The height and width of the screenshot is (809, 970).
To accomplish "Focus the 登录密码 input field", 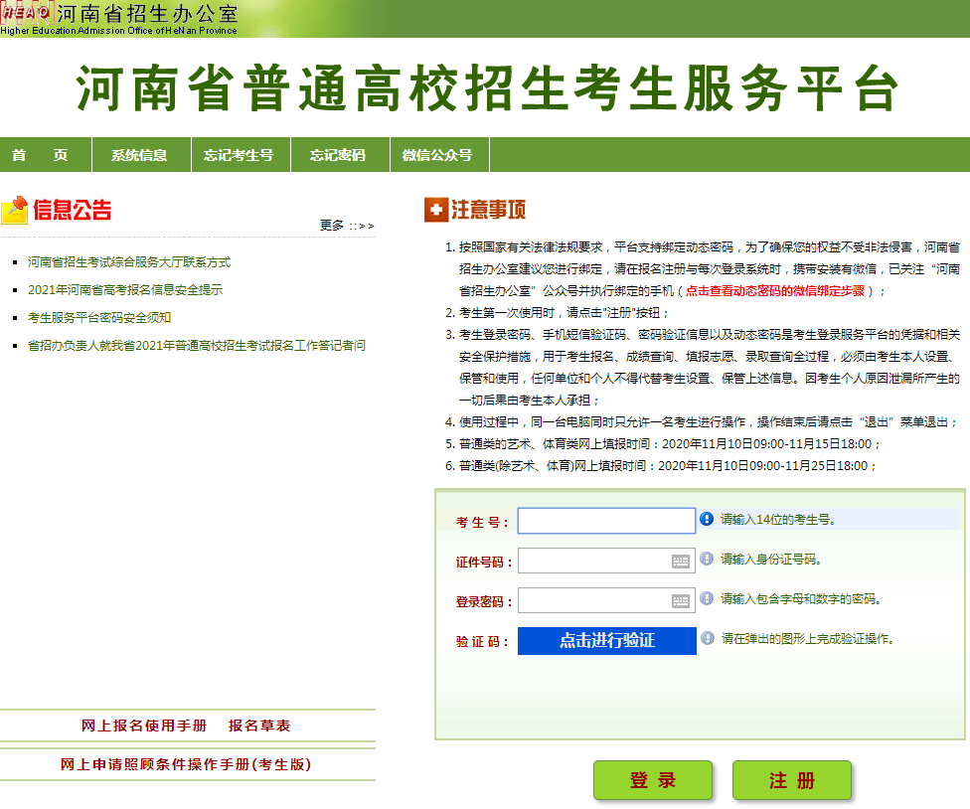I will pos(606,600).
